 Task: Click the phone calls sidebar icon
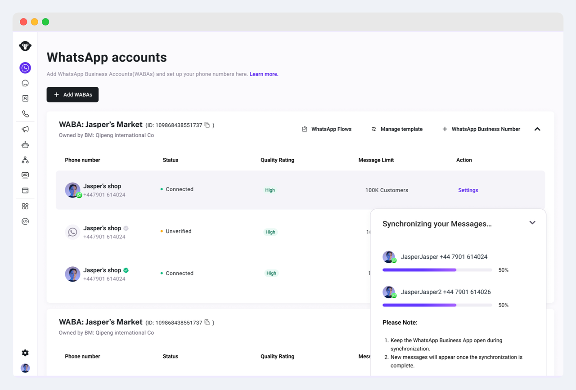(x=25, y=114)
